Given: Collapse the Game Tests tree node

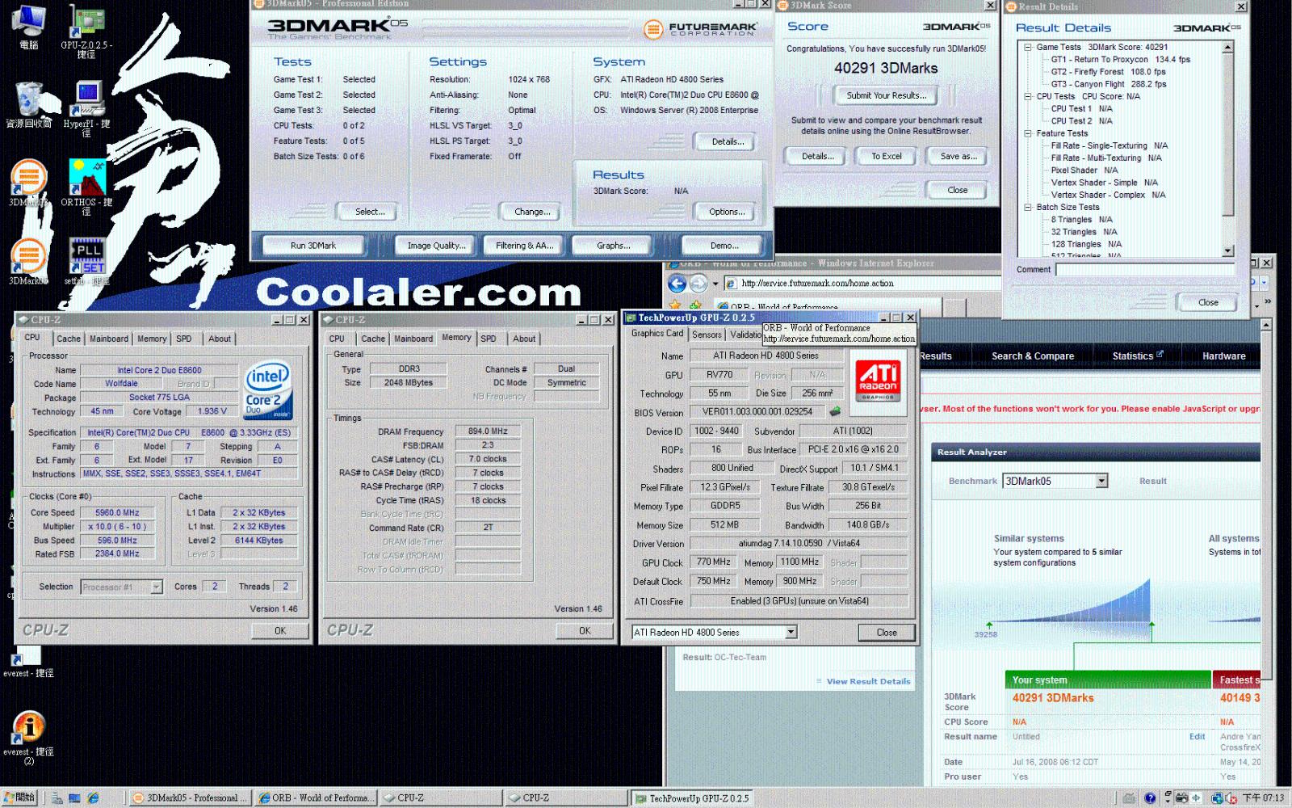Looking at the screenshot, I should [1028, 48].
